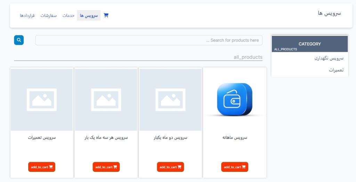The height and width of the screenshot is (182, 356).
Task: Add سرویس هر سه ماه یک بار to cart
Action: coord(106,167)
